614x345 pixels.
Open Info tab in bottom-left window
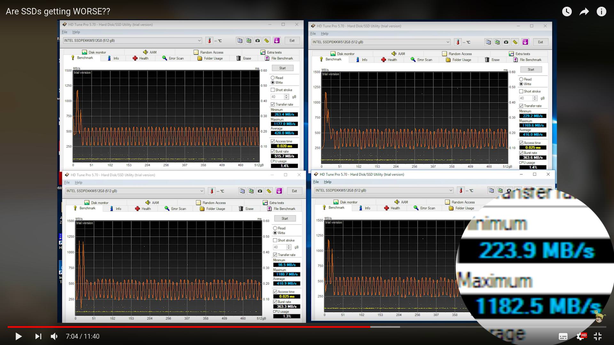coord(115,209)
